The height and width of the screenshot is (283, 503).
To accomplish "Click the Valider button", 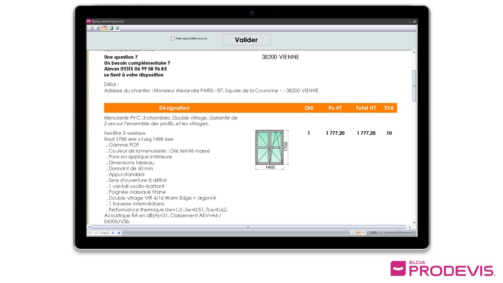I will click(246, 40).
